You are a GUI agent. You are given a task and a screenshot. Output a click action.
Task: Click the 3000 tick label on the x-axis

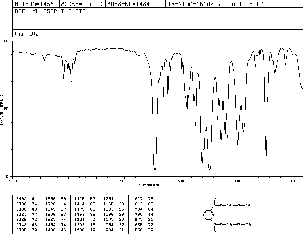(x=68, y=181)
